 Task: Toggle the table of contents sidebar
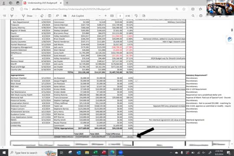[x=4, y=16]
